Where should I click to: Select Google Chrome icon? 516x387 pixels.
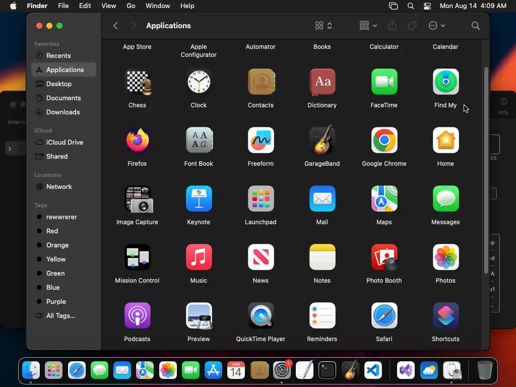coord(384,140)
